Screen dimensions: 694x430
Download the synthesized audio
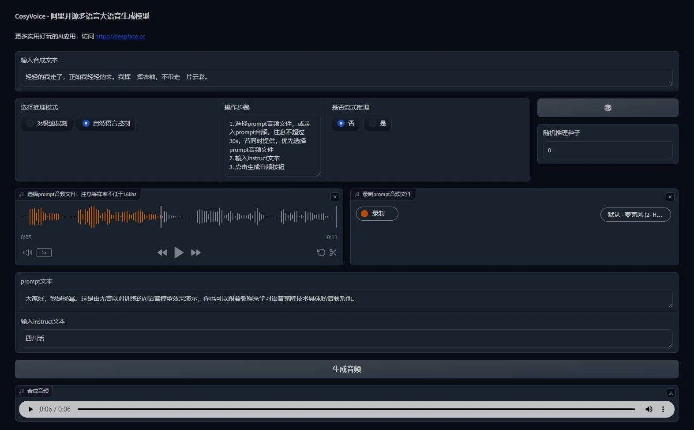pos(671,393)
